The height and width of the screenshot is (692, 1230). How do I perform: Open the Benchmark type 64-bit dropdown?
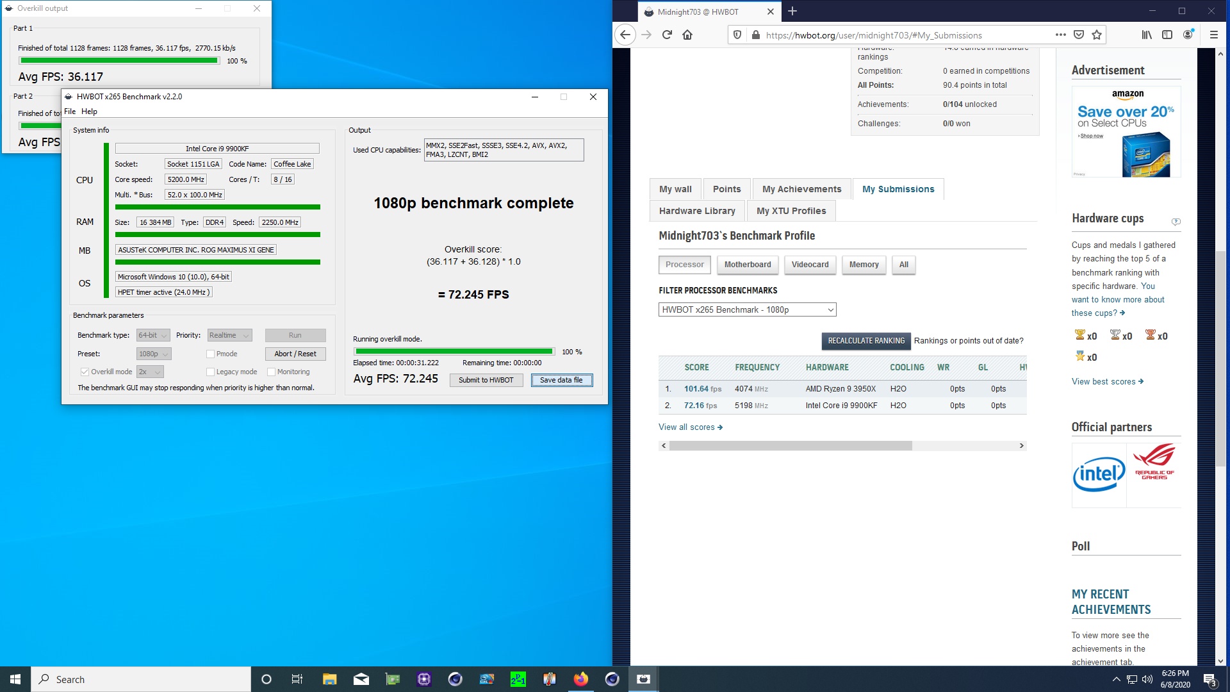tap(153, 335)
